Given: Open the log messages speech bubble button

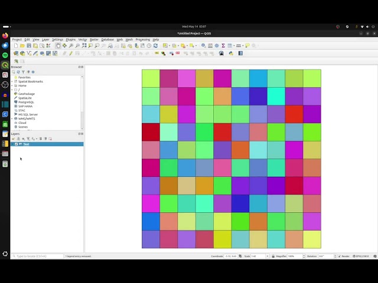Looking at the screenshot, I should pos(375,256).
